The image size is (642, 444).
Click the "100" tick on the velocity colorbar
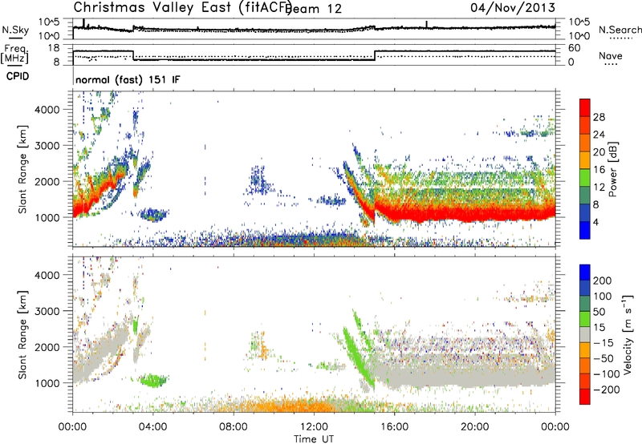pos(602,296)
